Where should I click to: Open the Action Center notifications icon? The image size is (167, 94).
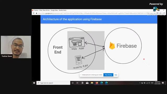163,83
